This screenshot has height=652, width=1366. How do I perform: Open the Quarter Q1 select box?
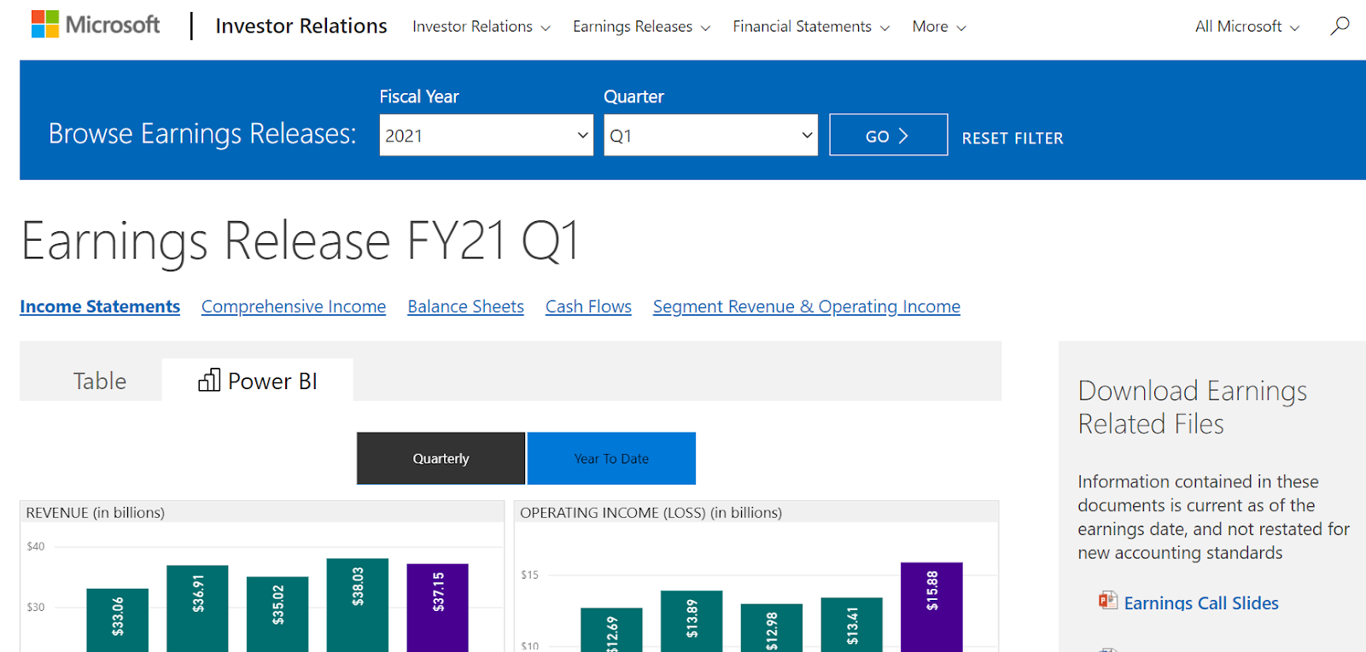710,135
